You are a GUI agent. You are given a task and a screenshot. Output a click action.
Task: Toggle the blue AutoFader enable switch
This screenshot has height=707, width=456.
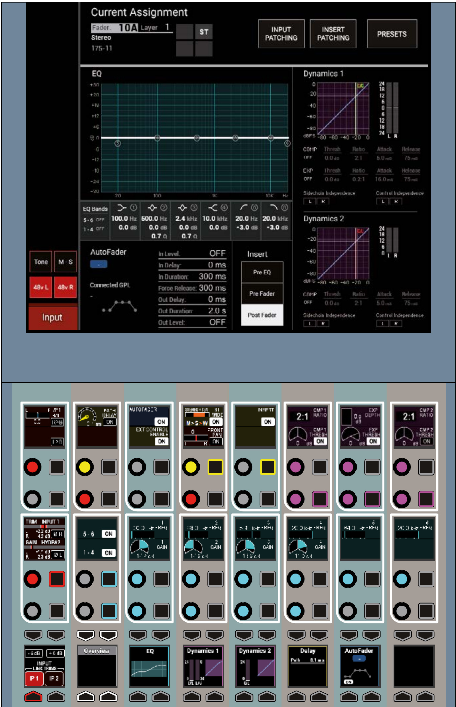[x=99, y=264]
